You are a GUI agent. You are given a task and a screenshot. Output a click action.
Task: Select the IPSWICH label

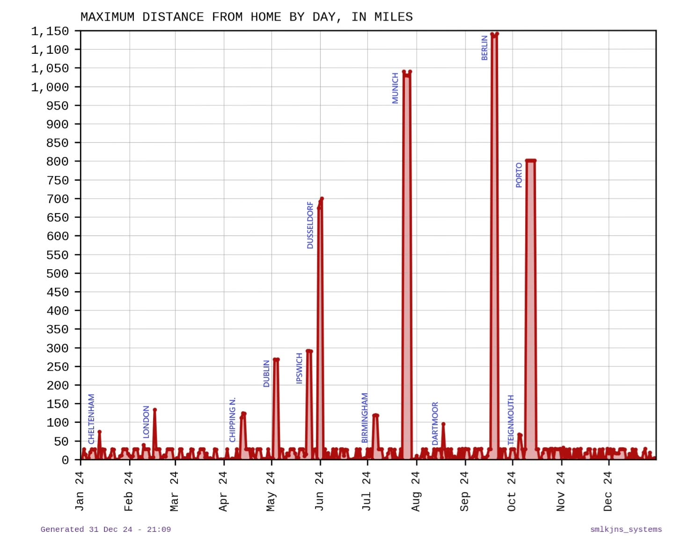click(300, 368)
